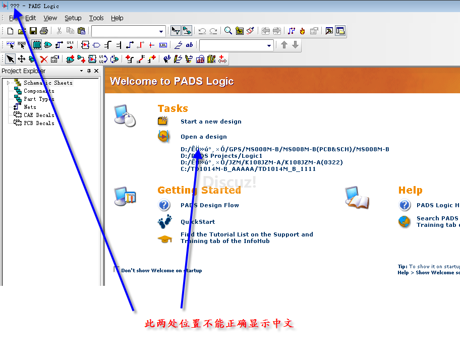Click the Properties tool icon
460x364 pixels.
pos(55,59)
